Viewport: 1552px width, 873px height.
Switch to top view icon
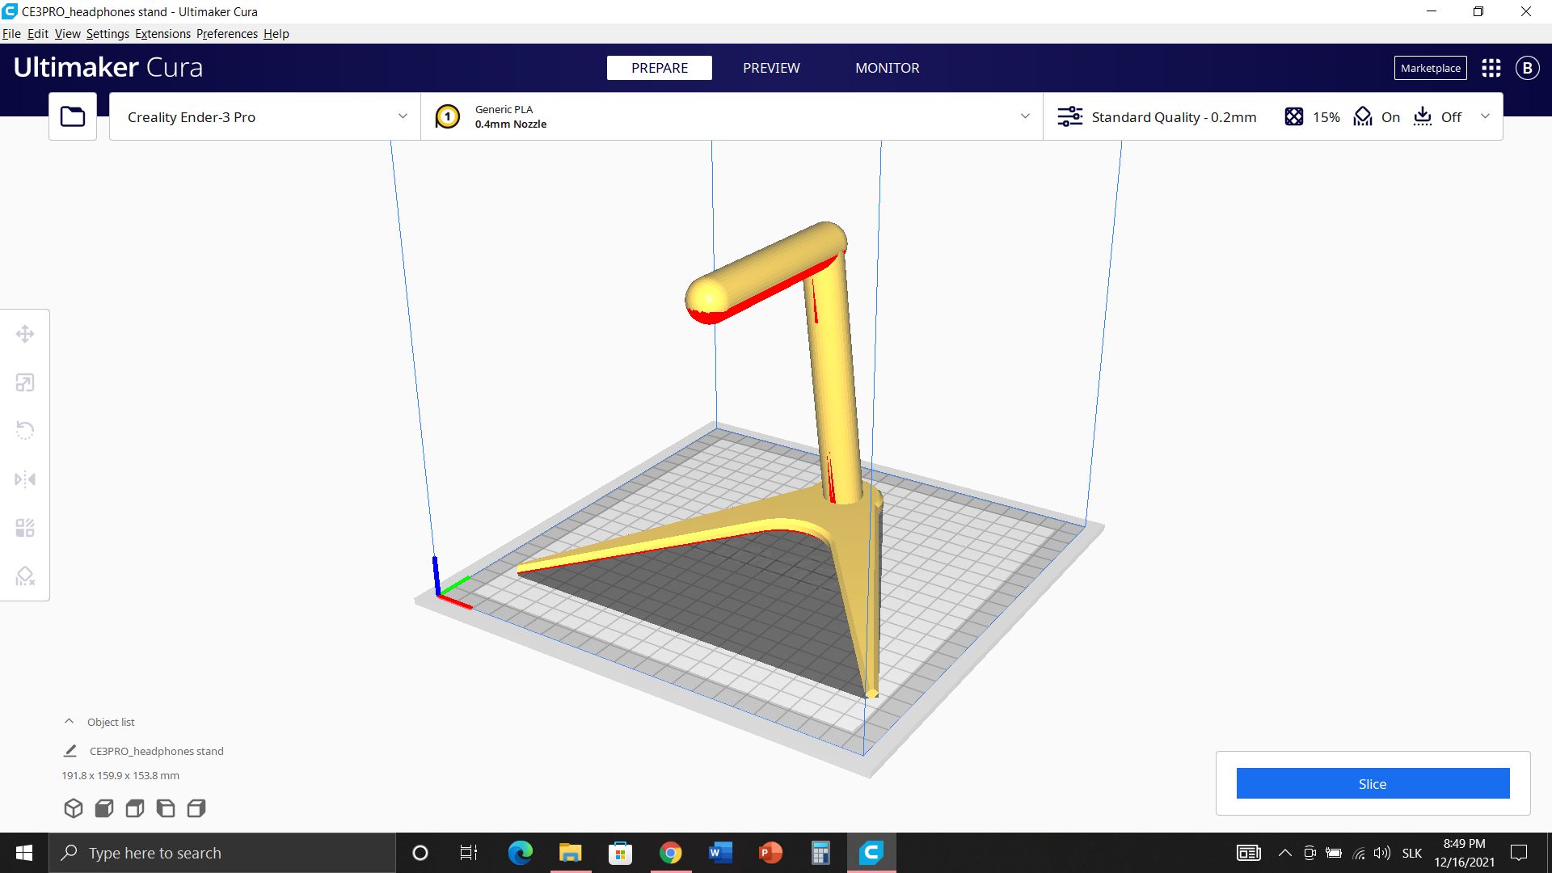[x=135, y=808]
